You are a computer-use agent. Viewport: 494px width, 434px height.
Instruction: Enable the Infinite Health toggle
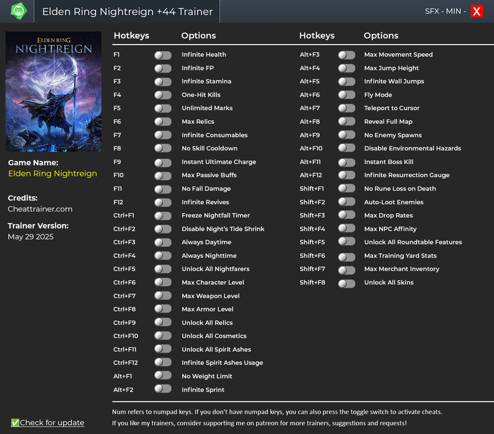[x=163, y=55]
